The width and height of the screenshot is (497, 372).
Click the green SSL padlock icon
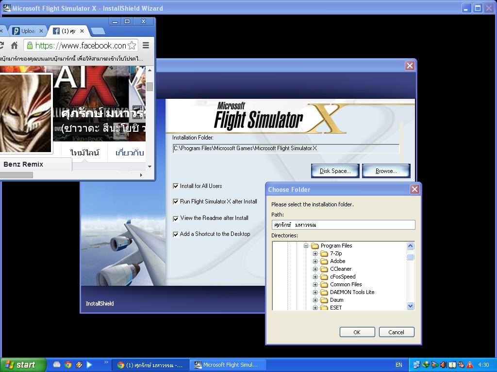point(30,46)
